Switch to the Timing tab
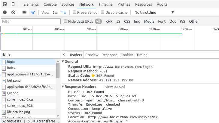The width and height of the screenshot is (219, 123). pyautogui.click(x=142, y=55)
